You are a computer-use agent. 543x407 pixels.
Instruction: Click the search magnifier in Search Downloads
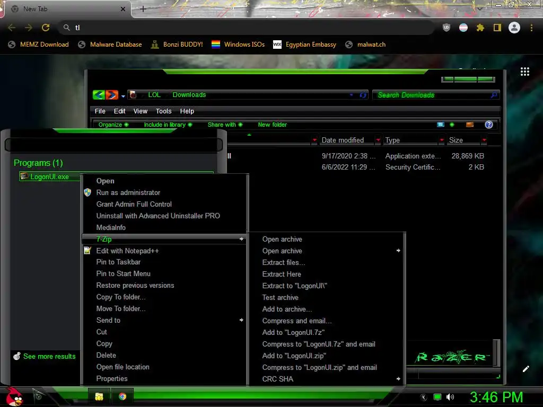494,95
